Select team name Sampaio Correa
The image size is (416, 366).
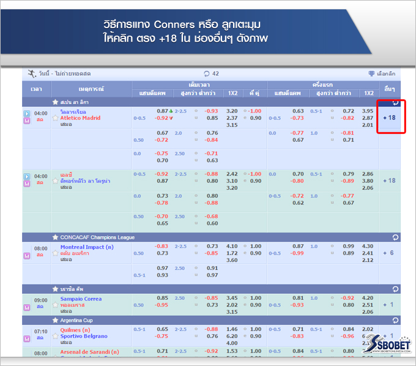pos(81,299)
